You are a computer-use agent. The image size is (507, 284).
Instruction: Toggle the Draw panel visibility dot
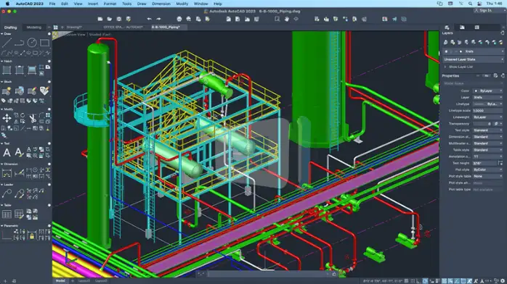click(x=49, y=34)
